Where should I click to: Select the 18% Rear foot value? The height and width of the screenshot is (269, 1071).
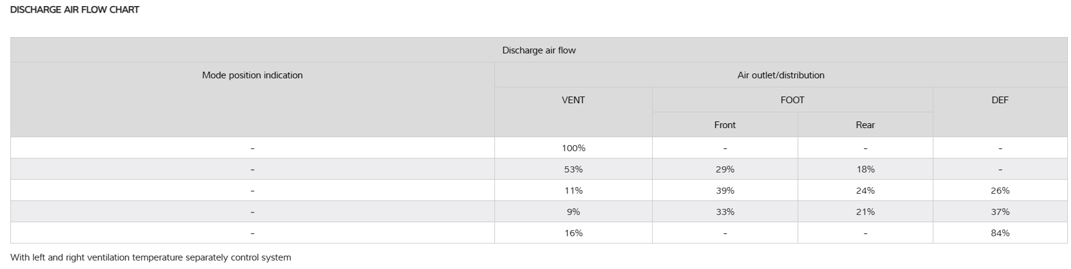865,169
